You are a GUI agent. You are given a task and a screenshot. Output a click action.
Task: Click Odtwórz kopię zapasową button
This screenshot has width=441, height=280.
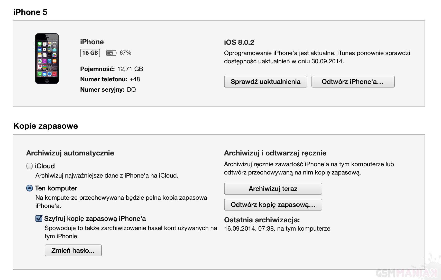[x=273, y=205]
